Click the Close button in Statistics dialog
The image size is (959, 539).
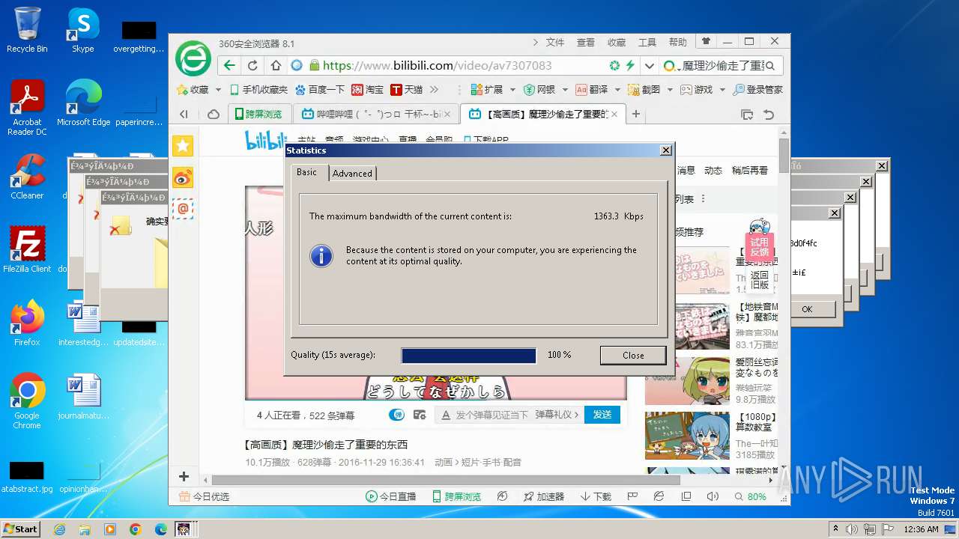[x=633, y=356]
